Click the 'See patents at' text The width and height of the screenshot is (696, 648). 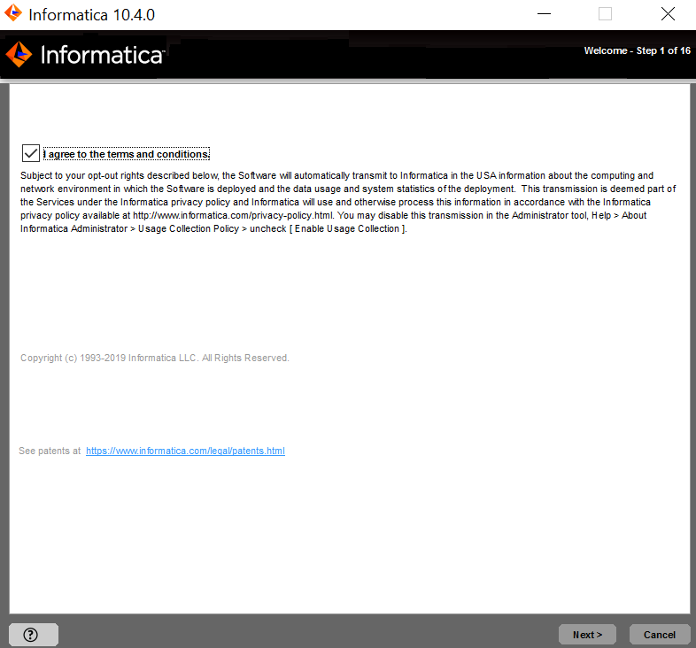pyautogui.click(x=50, y=451)
